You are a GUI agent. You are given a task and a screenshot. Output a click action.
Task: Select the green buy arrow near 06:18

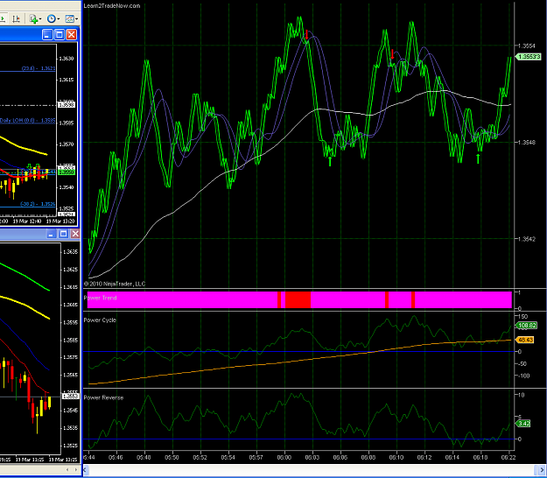click(x=478, y=158)
